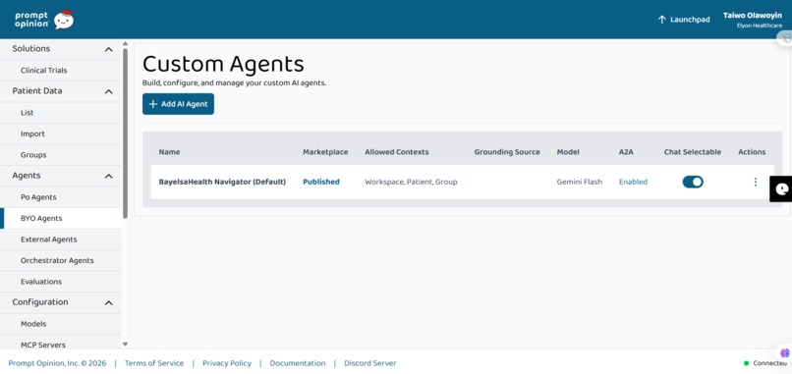792x374 pixels.
Task: Open the Discord Server link
Action: [370, 363]
